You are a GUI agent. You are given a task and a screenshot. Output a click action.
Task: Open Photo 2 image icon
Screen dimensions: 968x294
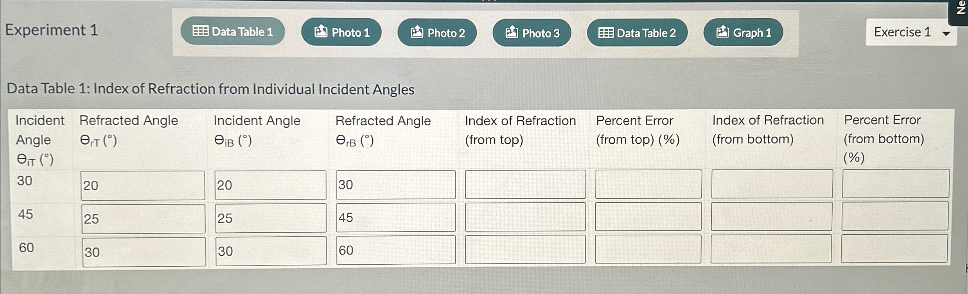[416, 33]
